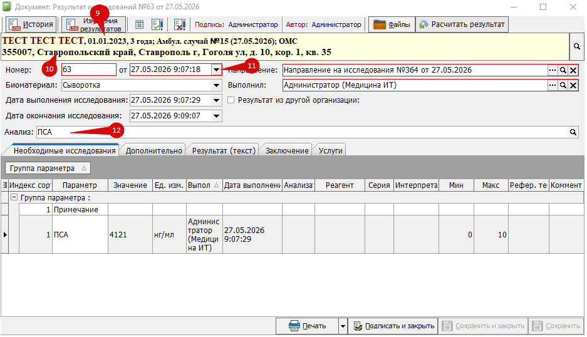The height and width of the screenshot is (337, 587).
Task: Click Подпись: Администратор label
Action: [x=236, y=24]
